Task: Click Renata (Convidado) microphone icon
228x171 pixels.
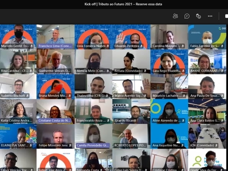Action: pyautogui.click(x=145, y=71)
